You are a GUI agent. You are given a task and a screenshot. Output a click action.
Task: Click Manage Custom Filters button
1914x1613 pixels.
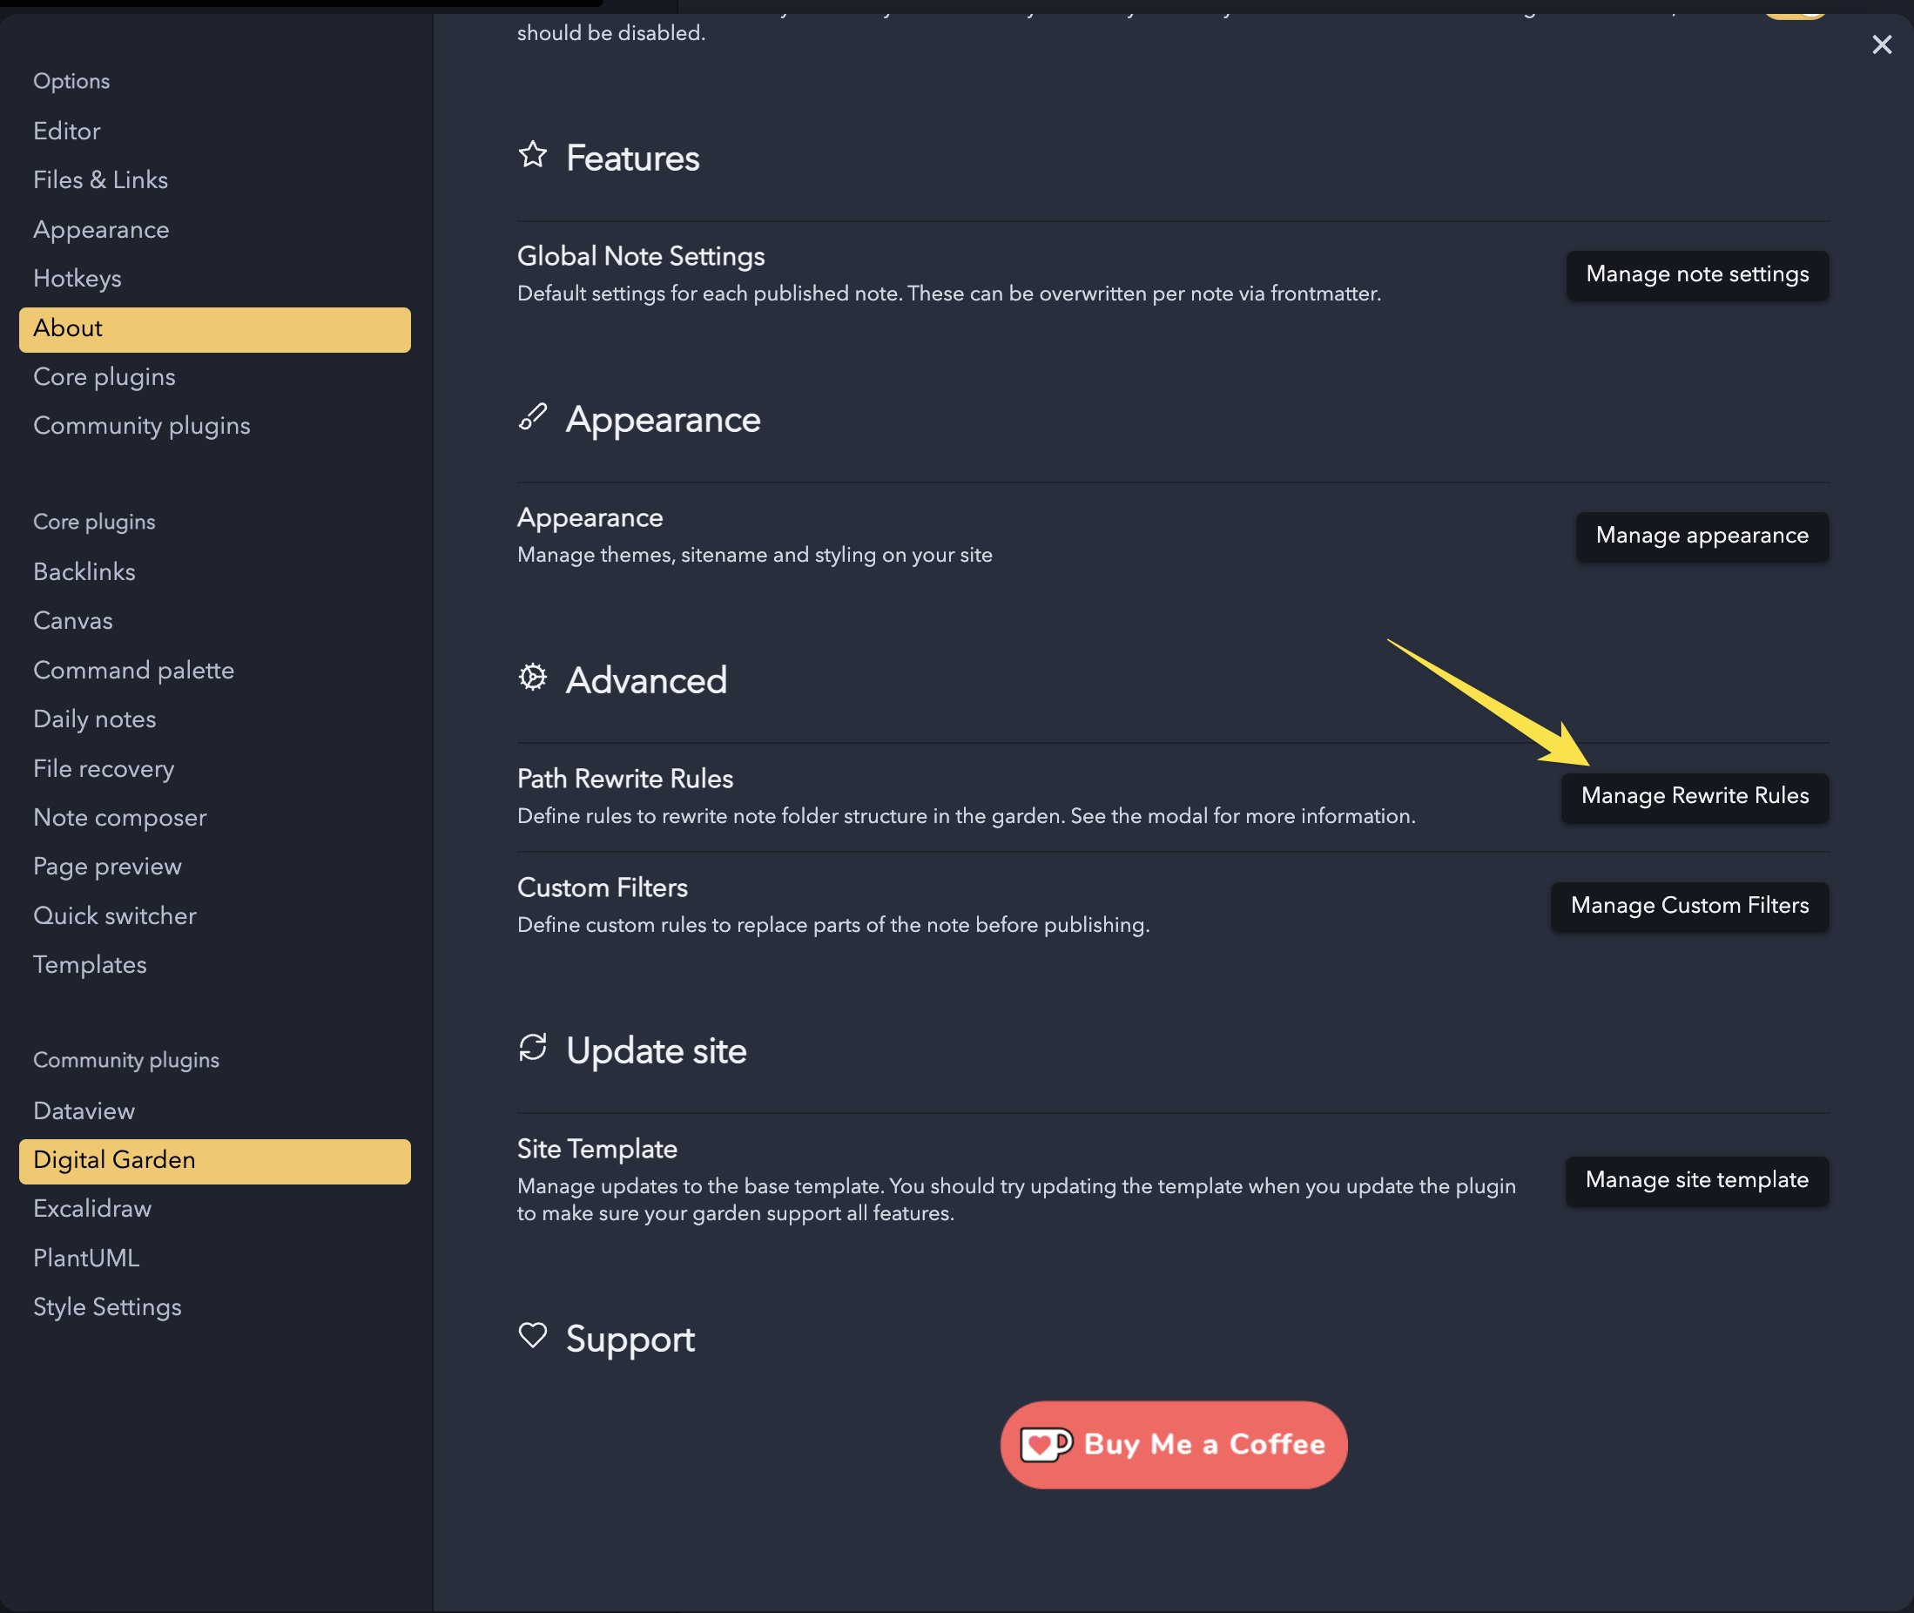pyautogui.click(x=1689, y=906)
